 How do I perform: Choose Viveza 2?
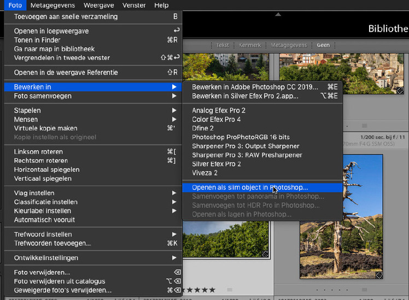[x=262, y=173]
